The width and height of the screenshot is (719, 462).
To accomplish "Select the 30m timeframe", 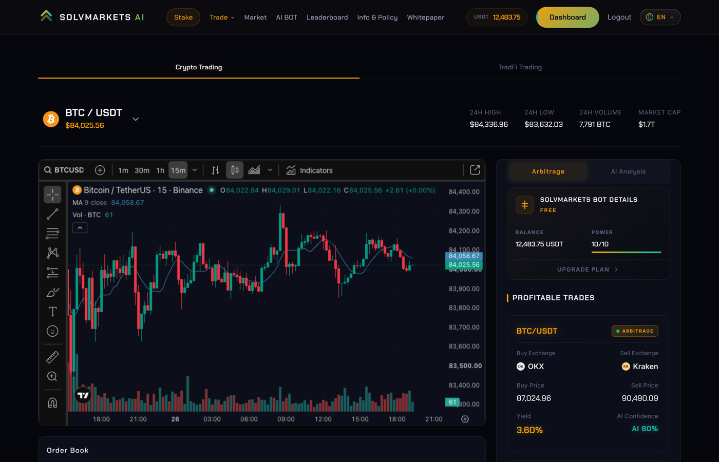I will [142, 170].
